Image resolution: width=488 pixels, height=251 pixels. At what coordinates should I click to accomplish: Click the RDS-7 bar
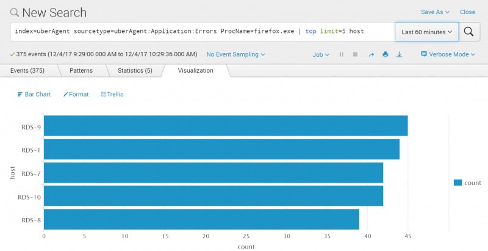click(213, 172)
